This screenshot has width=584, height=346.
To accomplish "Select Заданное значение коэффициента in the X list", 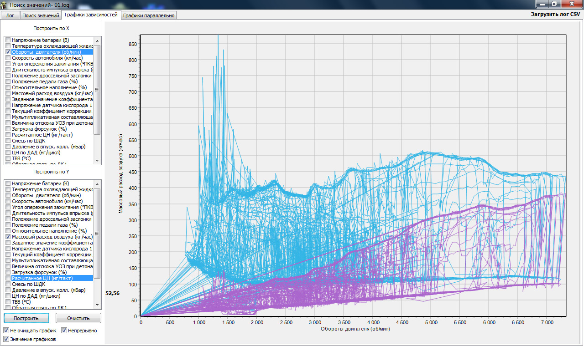I will 52,99.
